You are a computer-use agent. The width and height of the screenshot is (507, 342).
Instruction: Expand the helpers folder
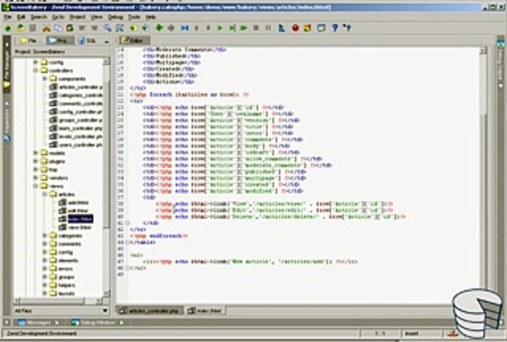(45, 285)
